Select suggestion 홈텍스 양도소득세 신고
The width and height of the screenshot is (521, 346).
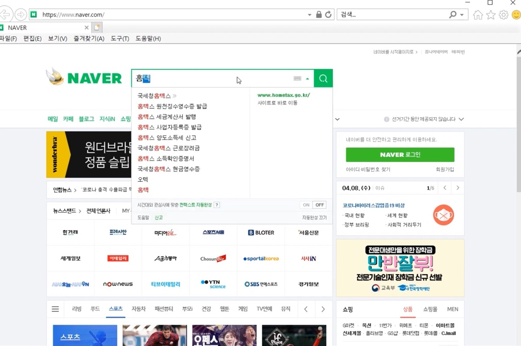167,137
